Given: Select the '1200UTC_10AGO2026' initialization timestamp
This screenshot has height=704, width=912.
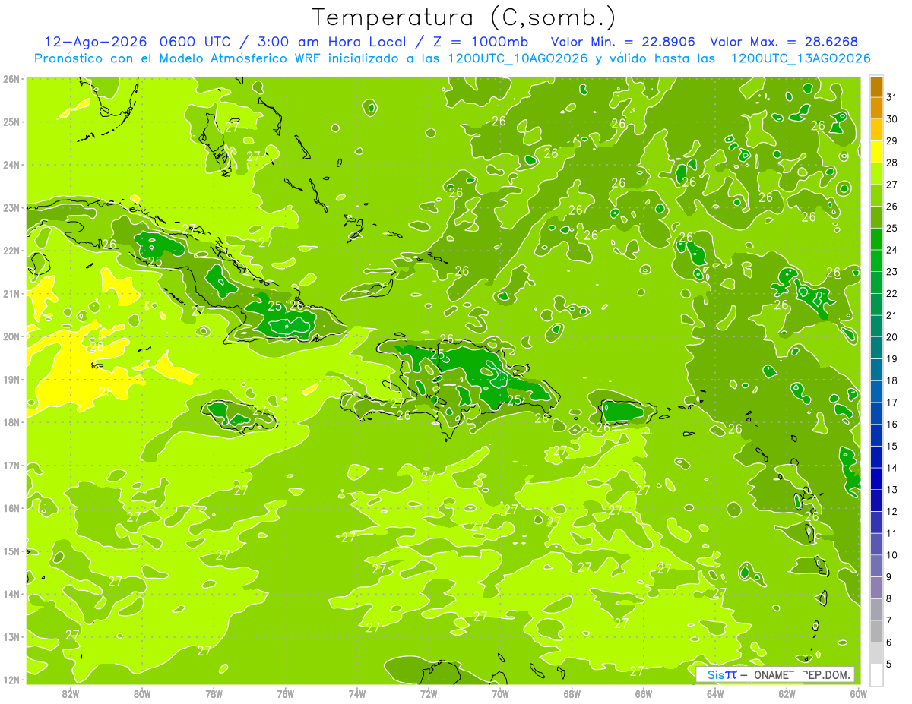Looking at the screenshot, I should point(518,58).
